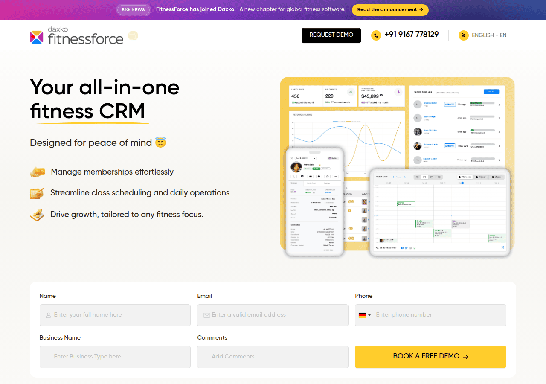Click the BIG NEWS badge
546x384 pixels.
coord(133,10)
